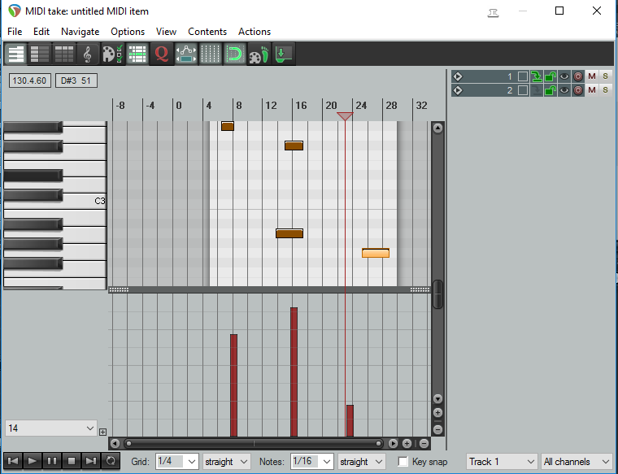Click the grid lines toolbar icon
618x474 pixels.
click(x=210, y=54)
